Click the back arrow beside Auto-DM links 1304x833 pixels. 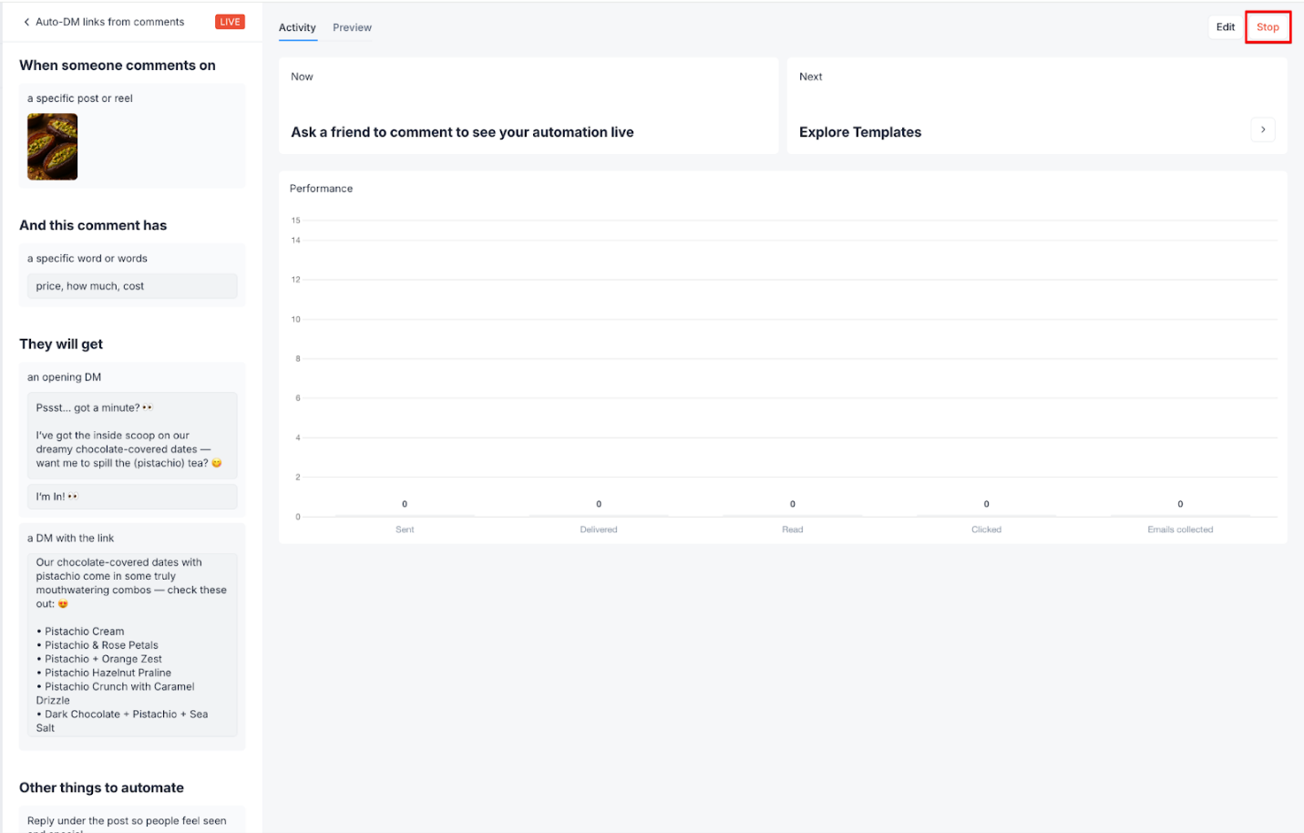(26, 22)
